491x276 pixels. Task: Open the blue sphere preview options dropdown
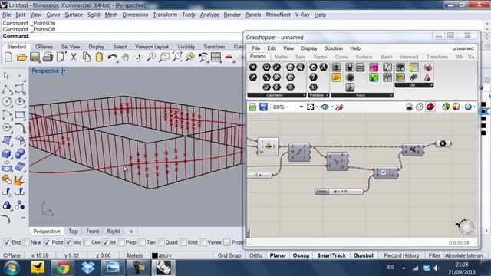click(474, 107)
